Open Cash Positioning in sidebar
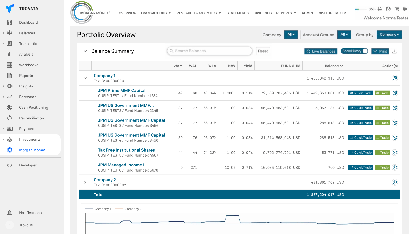 click(x=34, y=107)
